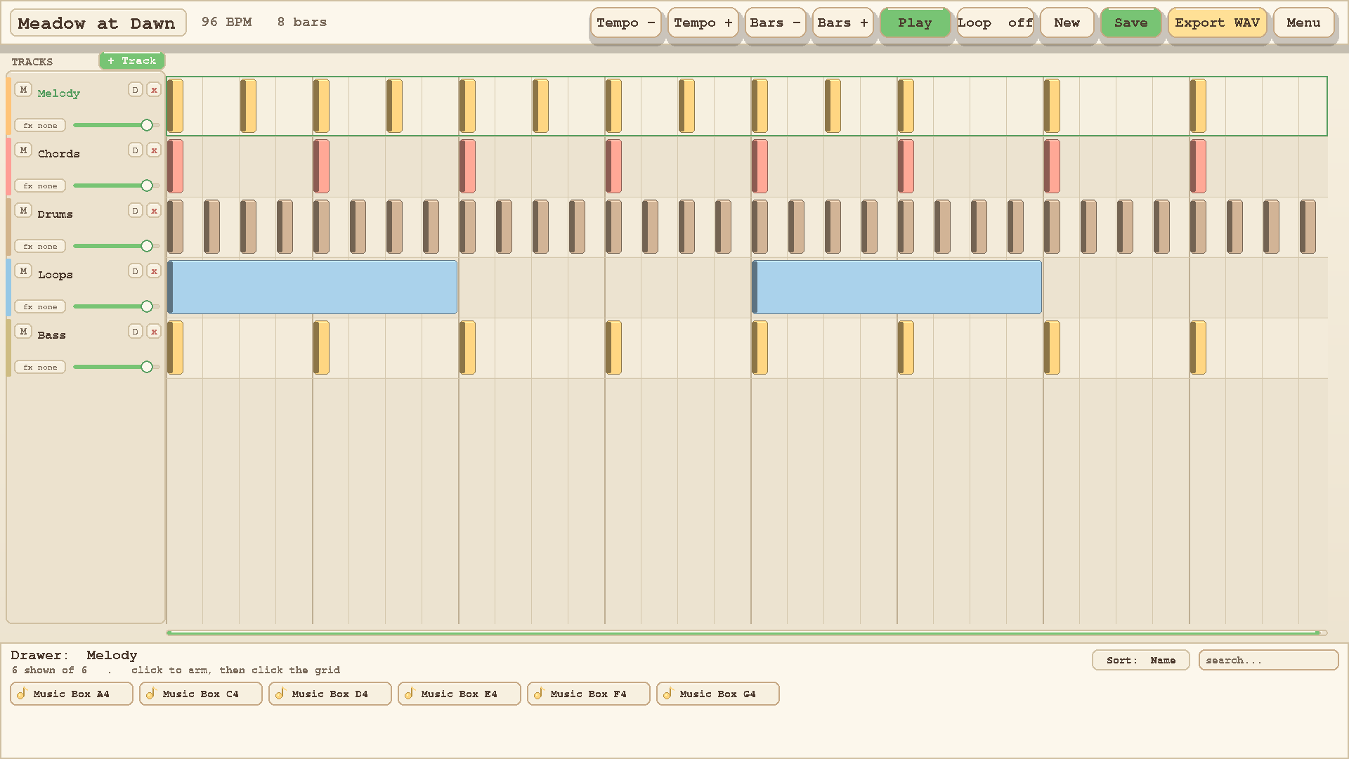Open drawer for Melody track (D)
The height and width of the screenshot is (759, 1349).
coord(136,90)
